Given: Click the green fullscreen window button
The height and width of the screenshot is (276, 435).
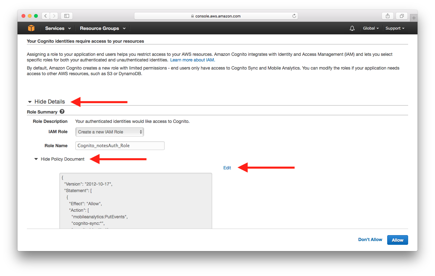Looking at the screenshot, I should (x=36, y=16).
